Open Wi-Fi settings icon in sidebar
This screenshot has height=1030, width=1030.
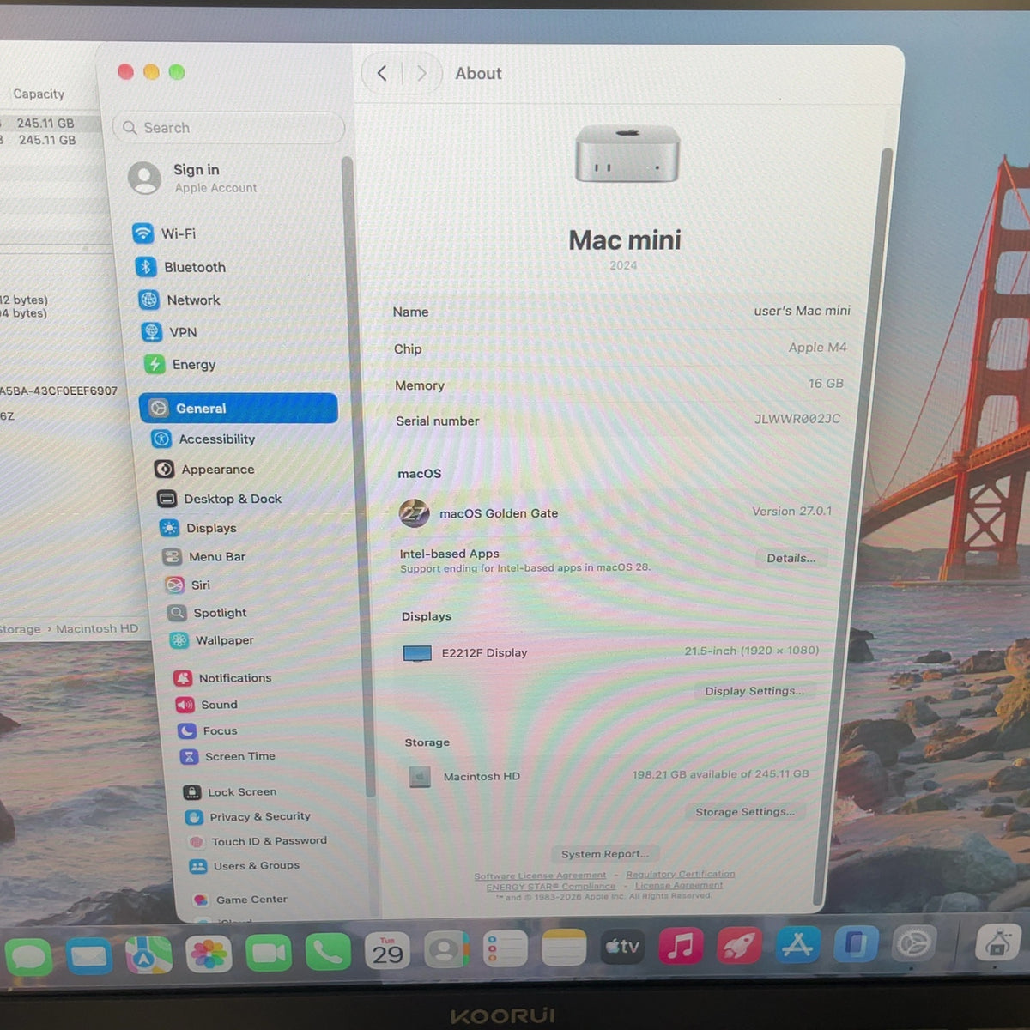(x=142, y=233)
